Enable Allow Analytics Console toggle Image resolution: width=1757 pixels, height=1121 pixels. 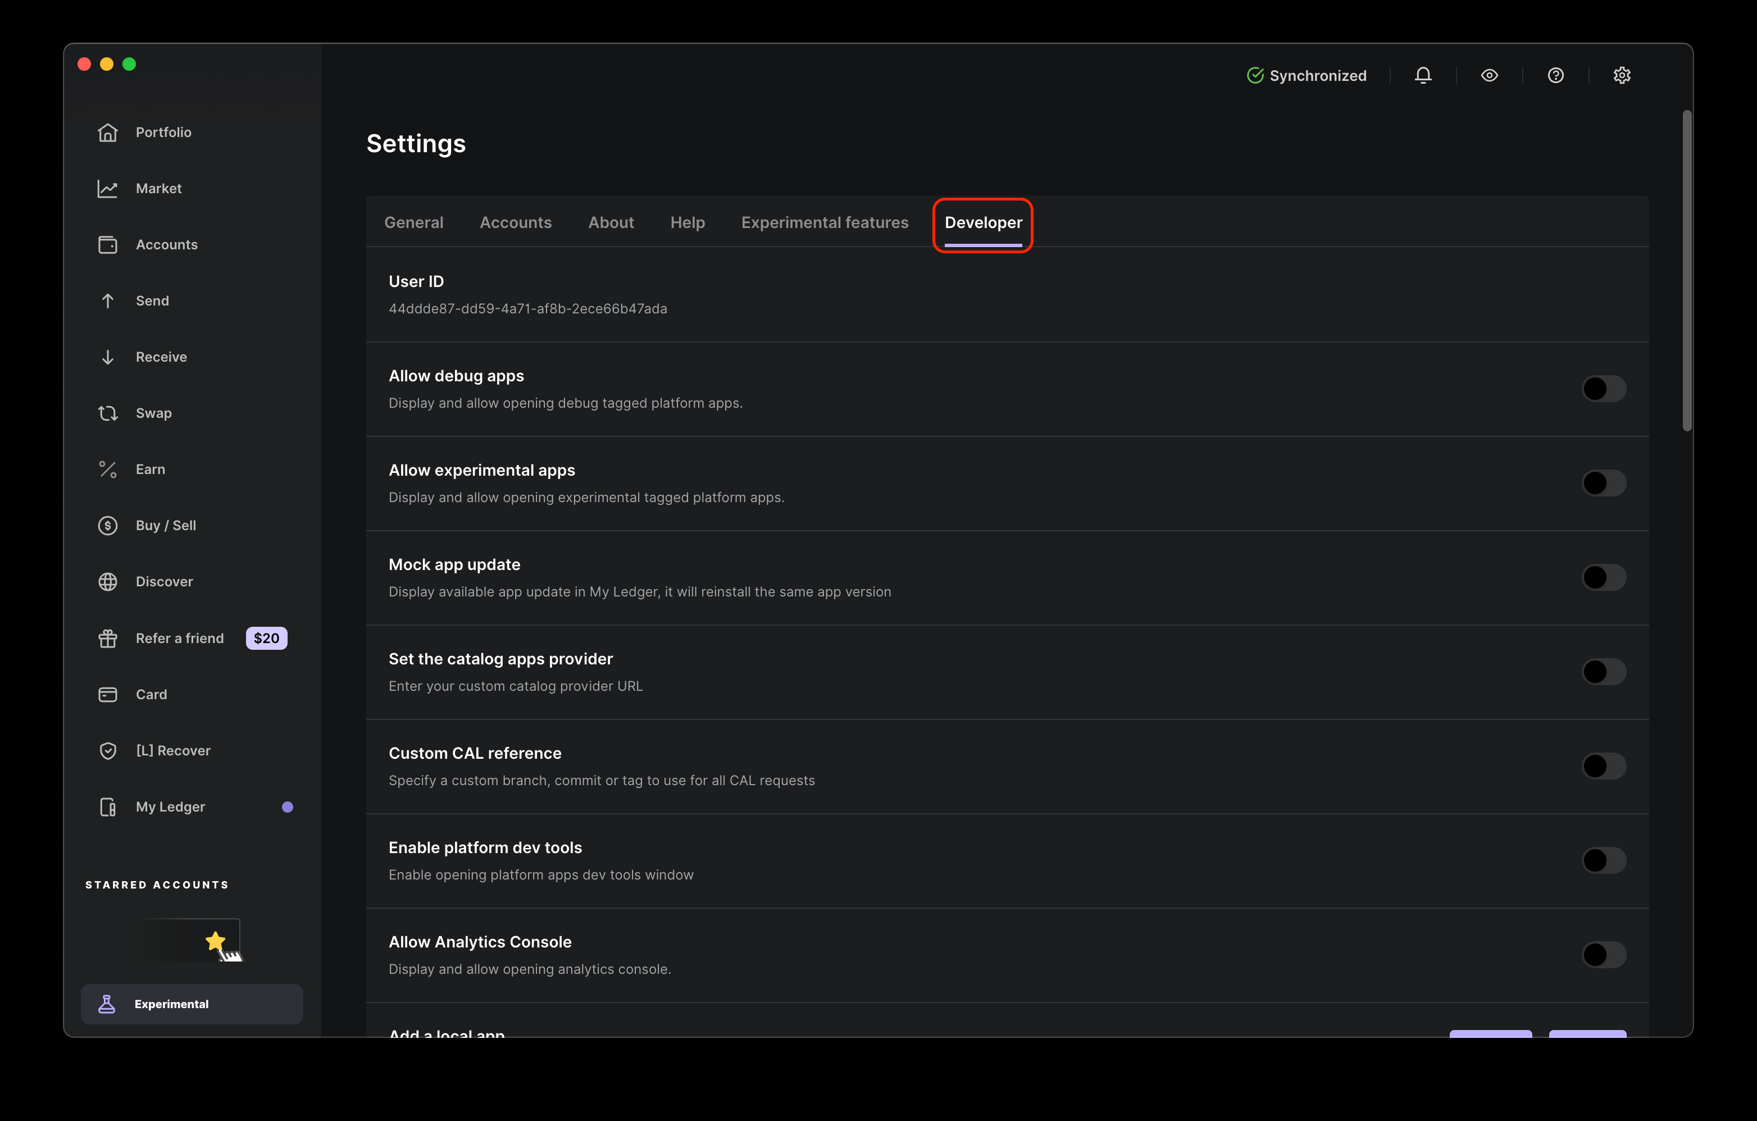tap(1604, 955)
